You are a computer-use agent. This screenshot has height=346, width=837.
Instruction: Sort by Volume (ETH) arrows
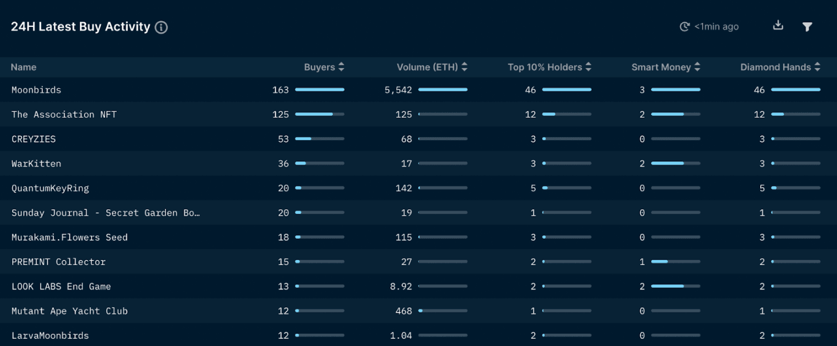pyautogui.click(x=464, y=67)
